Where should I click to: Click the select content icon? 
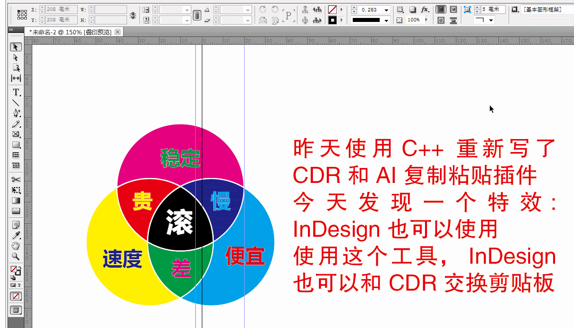305,20
